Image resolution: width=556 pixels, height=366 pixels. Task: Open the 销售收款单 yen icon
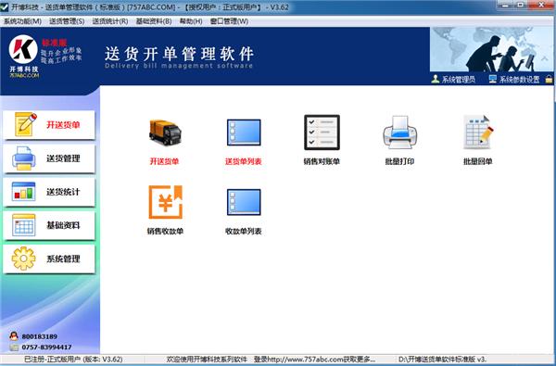pyautogui.click(x=165, y=202)
